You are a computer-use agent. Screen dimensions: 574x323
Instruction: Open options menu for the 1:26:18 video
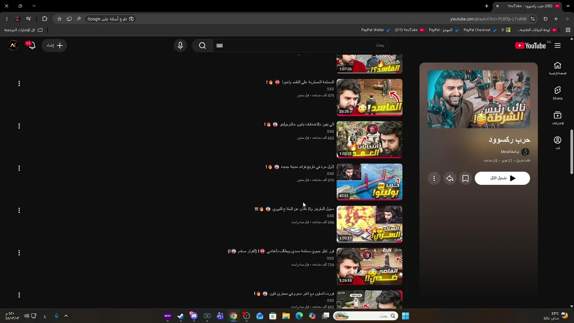(x=19, y=253)
